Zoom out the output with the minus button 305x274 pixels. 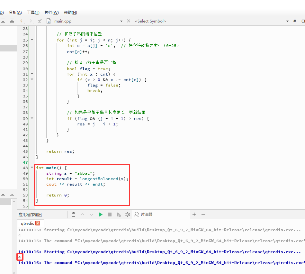click(x=203, y=215)
